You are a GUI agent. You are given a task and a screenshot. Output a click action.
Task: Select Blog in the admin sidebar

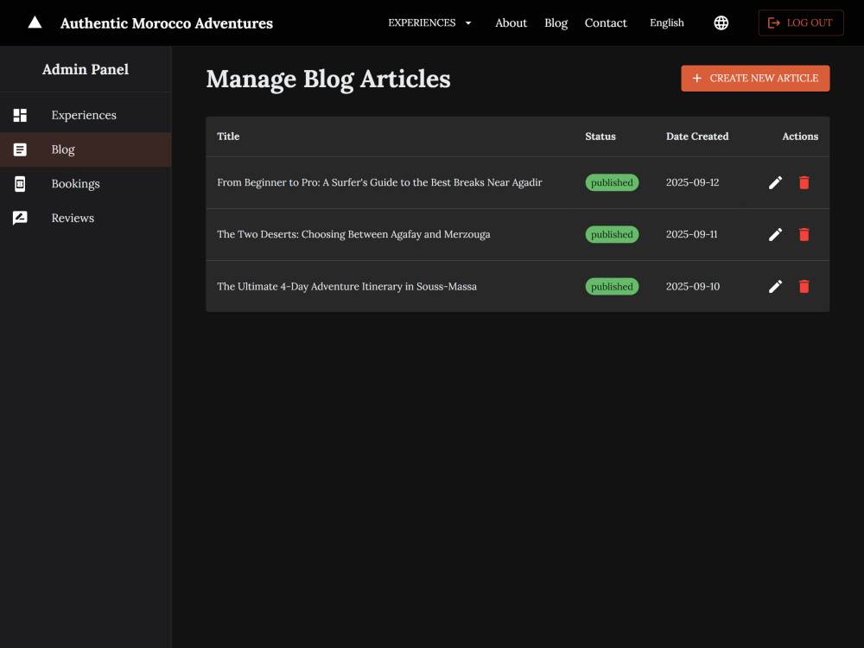(86, 149)
